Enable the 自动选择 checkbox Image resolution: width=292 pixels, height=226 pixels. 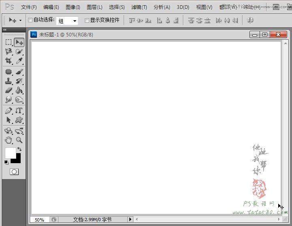tap(30, 20)
